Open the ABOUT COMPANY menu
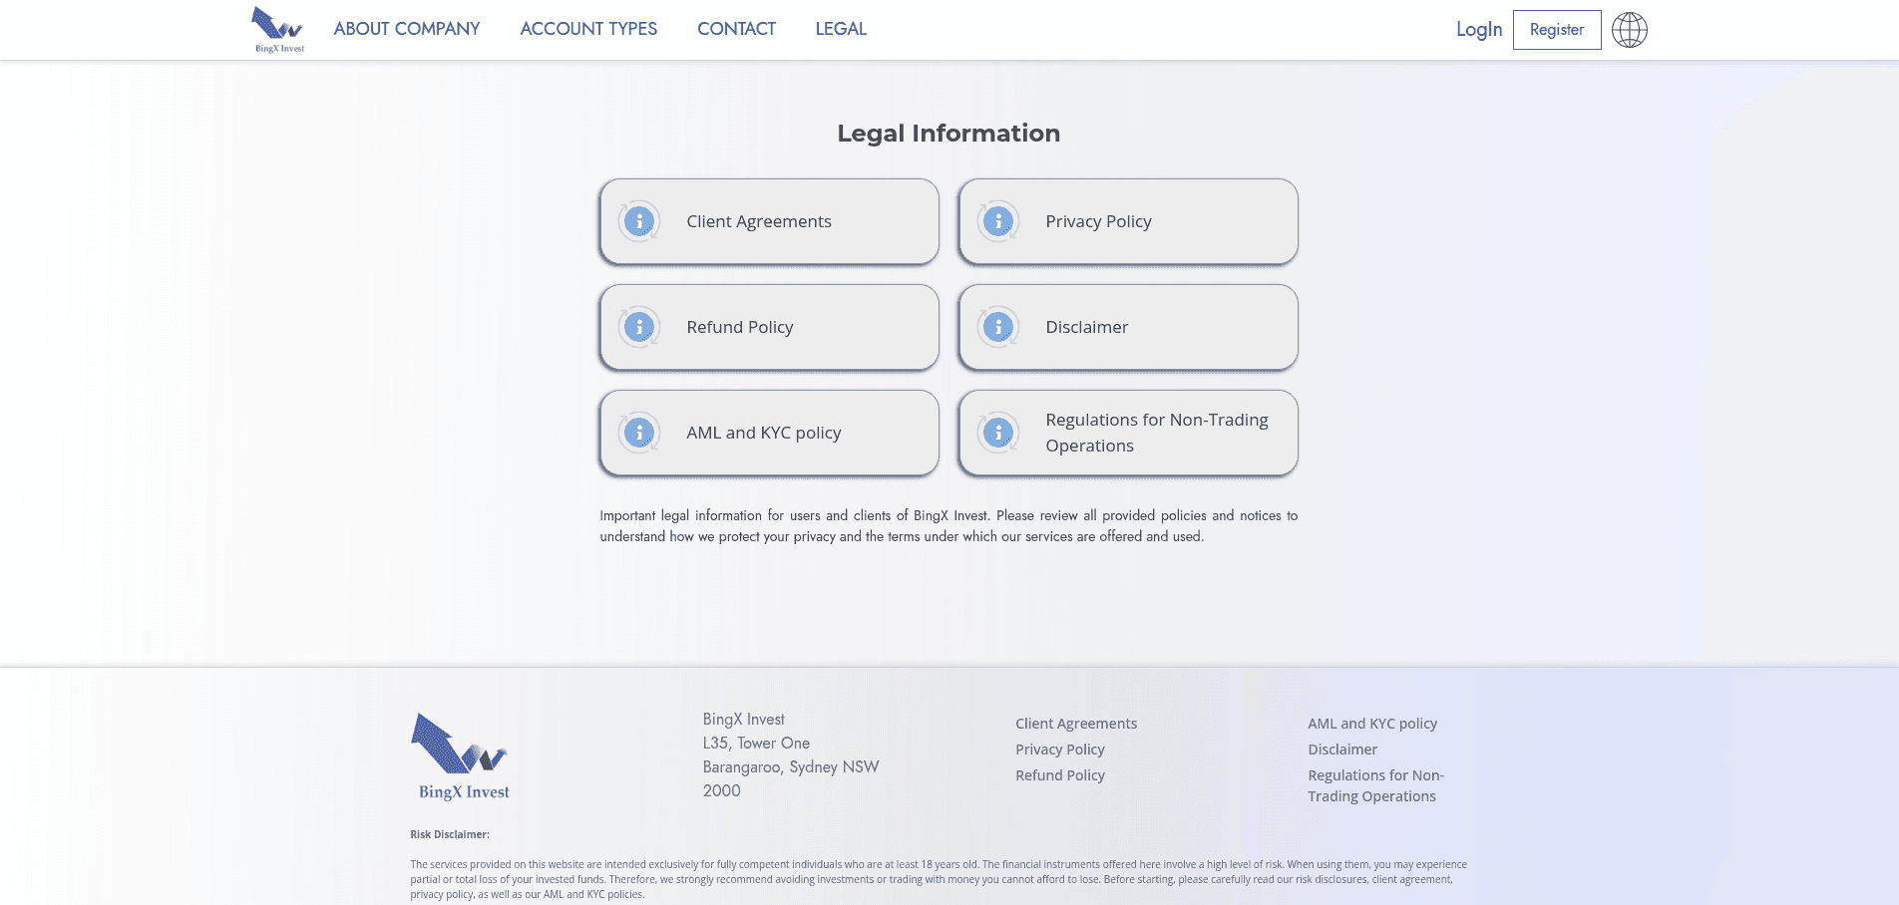The height and width of the screenshot is (905, 1899). click(406, 29)
